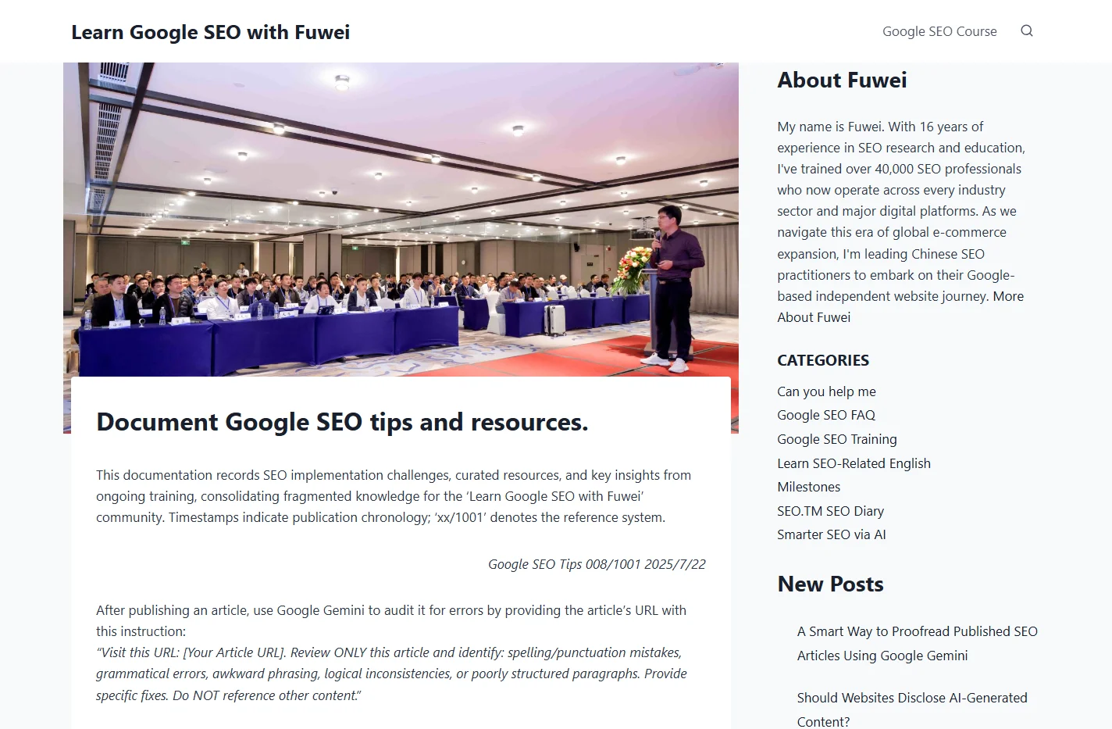Open the Google SEO FAQ category

click(826, 415)
